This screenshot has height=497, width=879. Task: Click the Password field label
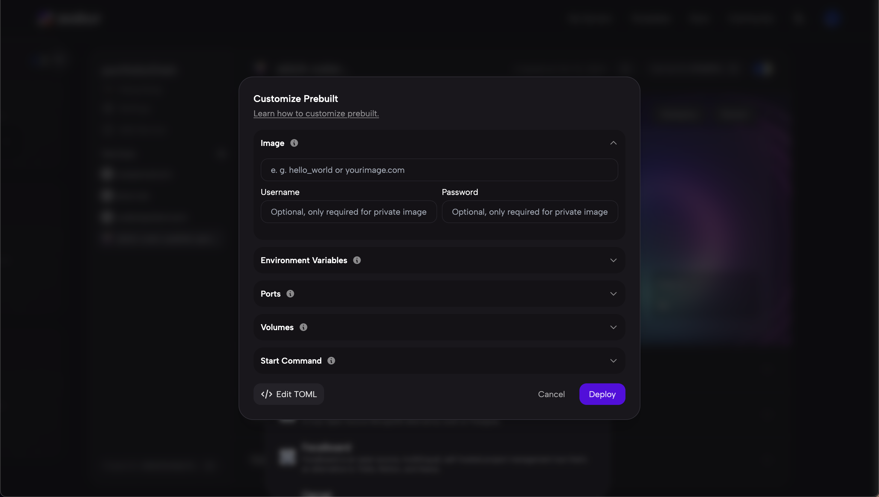click(460, 192)
